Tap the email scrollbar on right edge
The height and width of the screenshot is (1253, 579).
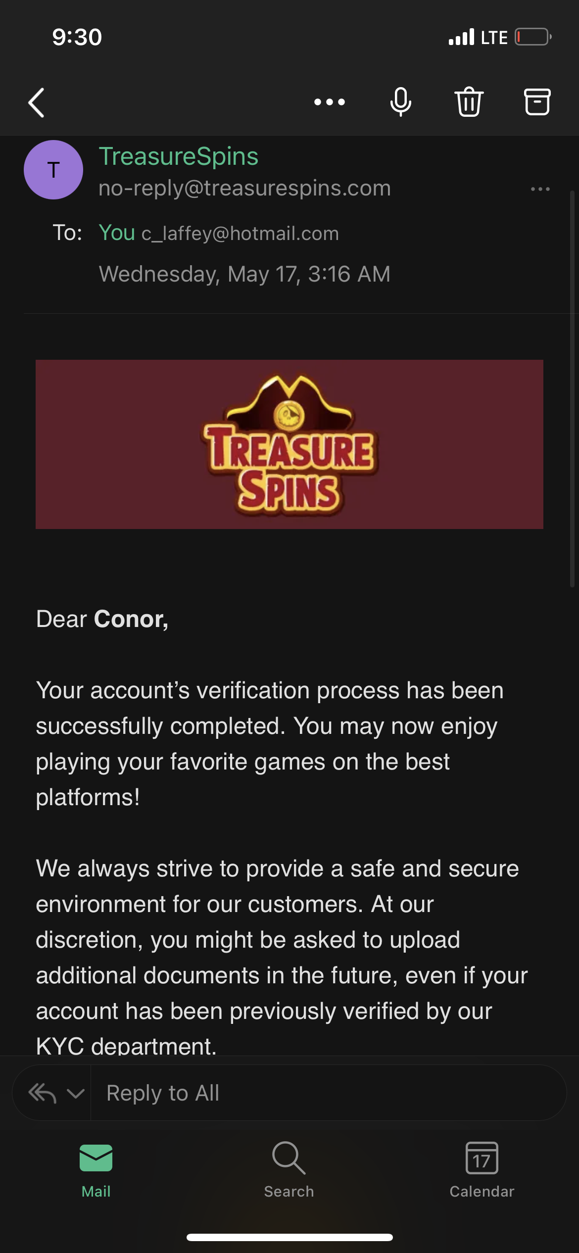point(572,389)
